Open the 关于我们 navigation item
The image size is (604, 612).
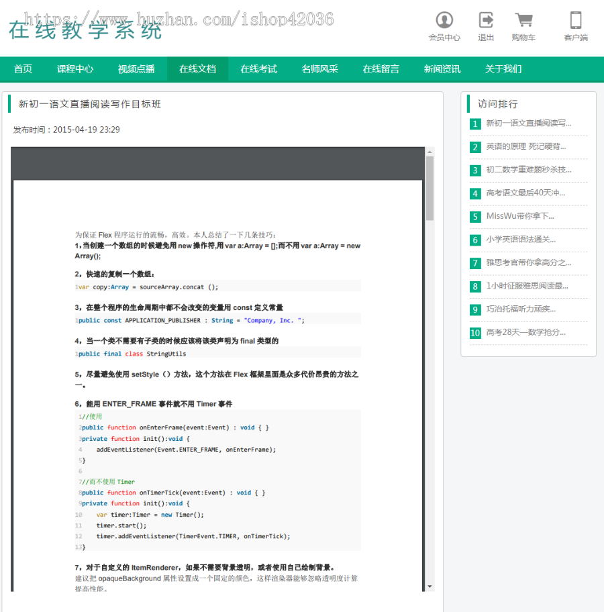pos(503,69)
